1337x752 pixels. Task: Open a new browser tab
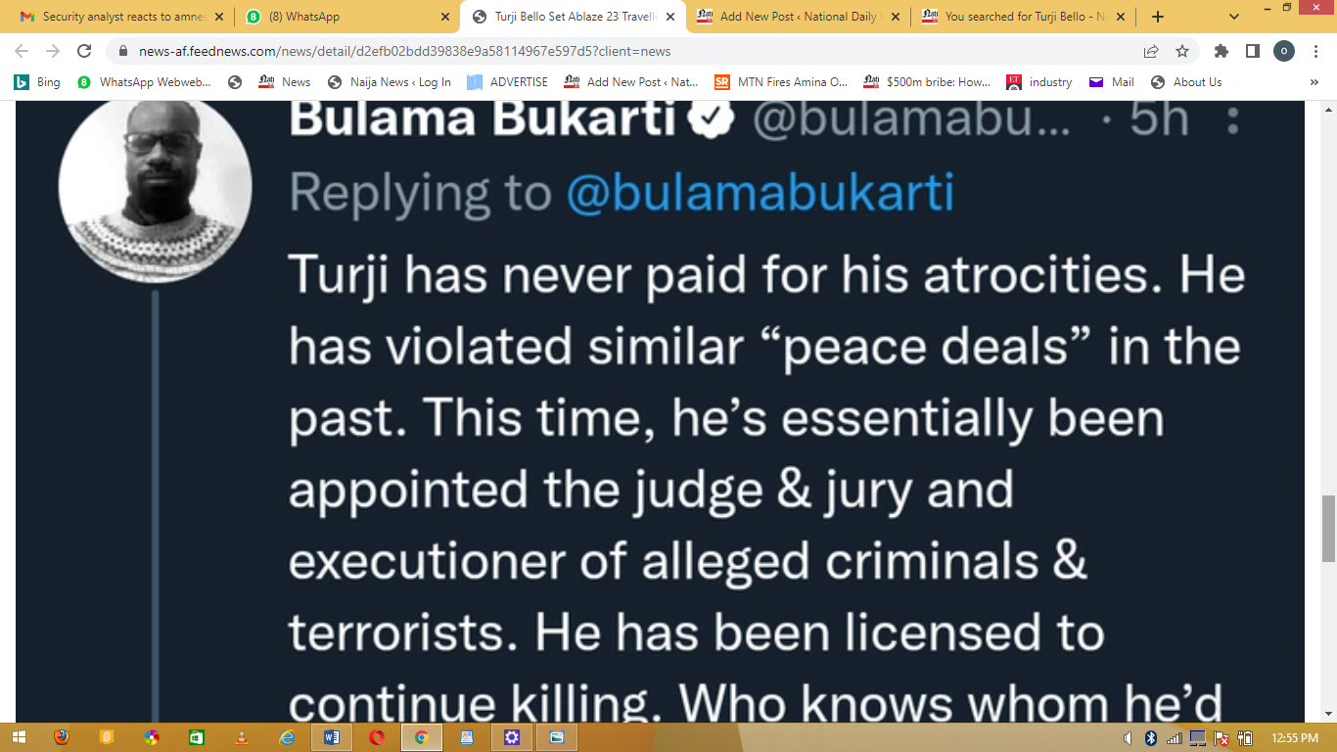pyautogui.click(x=1158, y=17)
